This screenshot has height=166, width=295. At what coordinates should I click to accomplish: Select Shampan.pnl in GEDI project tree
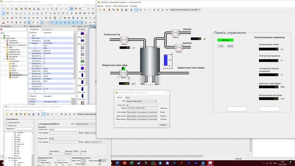[x=17, y=75]
